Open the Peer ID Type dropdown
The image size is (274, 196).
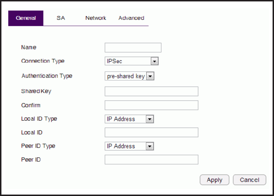(129, 146)
